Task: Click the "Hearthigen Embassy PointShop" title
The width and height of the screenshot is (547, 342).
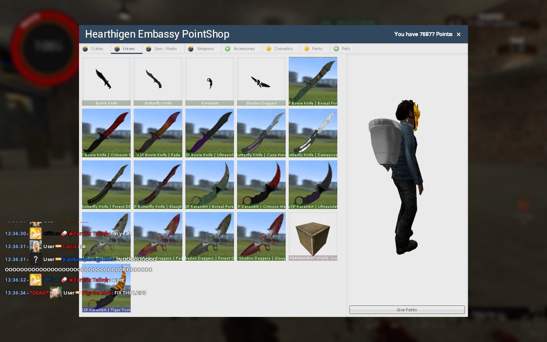Action: click(157, 34)
